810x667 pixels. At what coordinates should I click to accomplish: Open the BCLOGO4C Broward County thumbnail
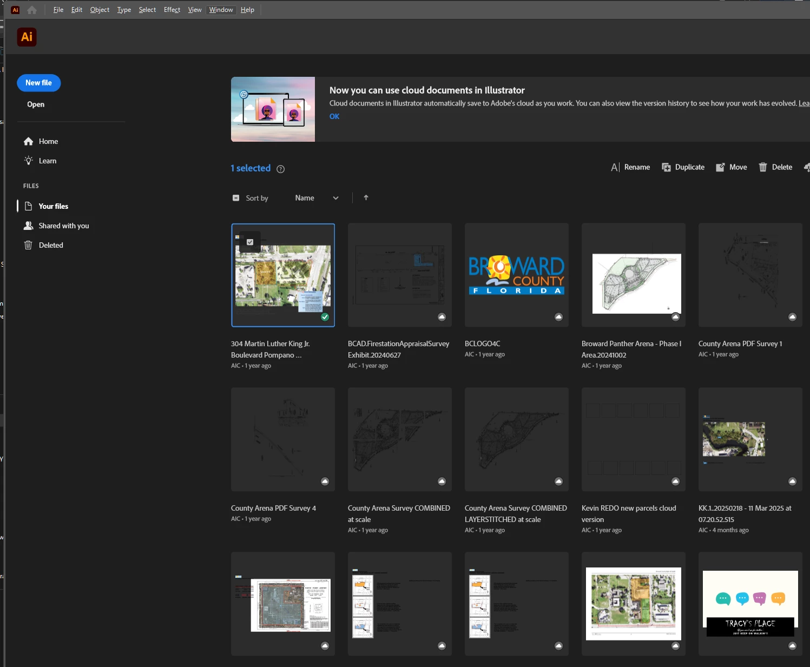coord(517,275)
